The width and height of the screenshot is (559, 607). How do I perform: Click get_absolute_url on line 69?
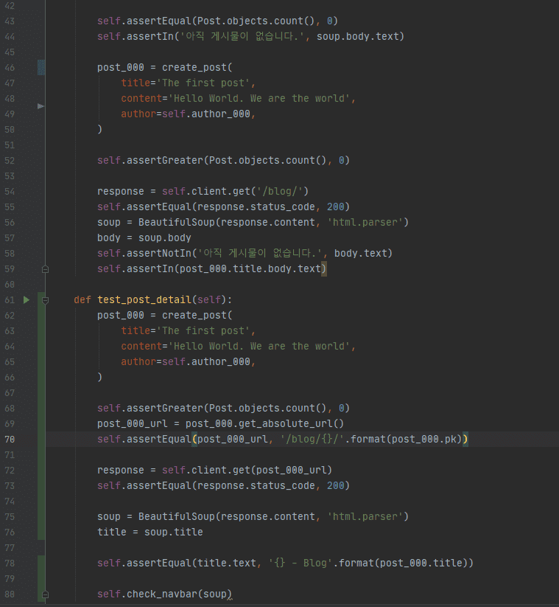pyautogui.click(x=285, y=423)
